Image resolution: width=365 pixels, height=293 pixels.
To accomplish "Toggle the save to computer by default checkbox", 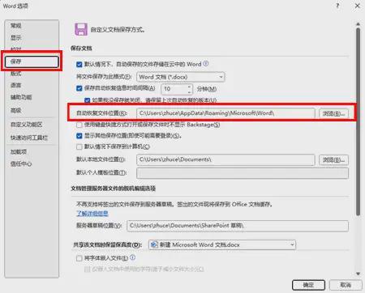I will coord(79,146).
